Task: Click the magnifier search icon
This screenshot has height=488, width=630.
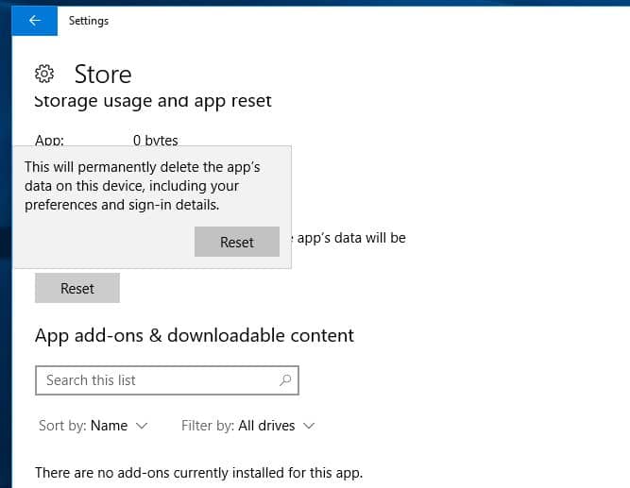Action: (285, 380)
